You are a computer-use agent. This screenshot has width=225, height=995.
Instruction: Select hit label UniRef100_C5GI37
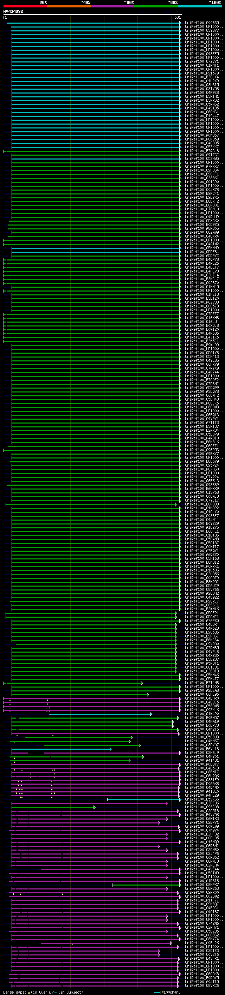click(201, 543)
